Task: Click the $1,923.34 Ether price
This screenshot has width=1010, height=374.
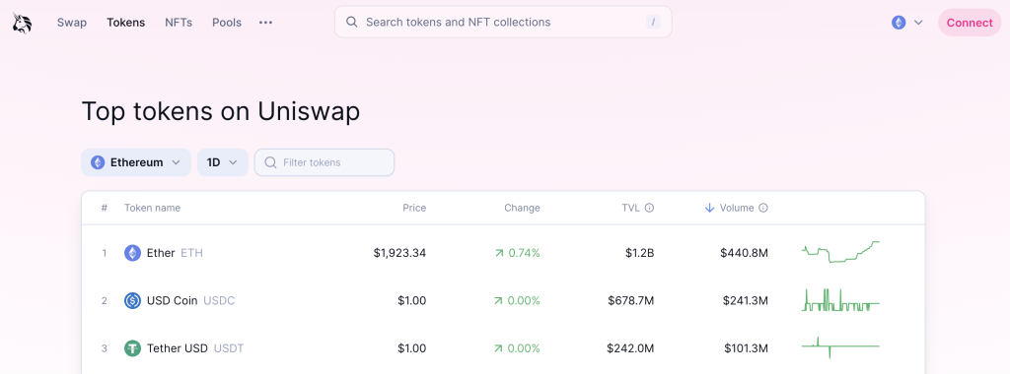Action: [x=399, y=253]
